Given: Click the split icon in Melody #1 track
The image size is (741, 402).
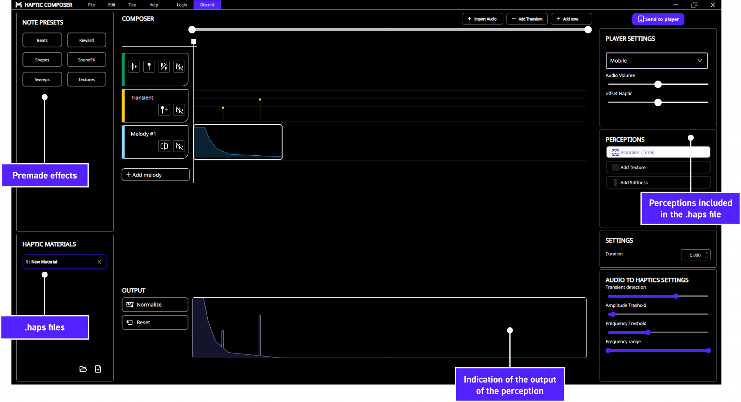Looking at the screenshot, I should [164, 146].
